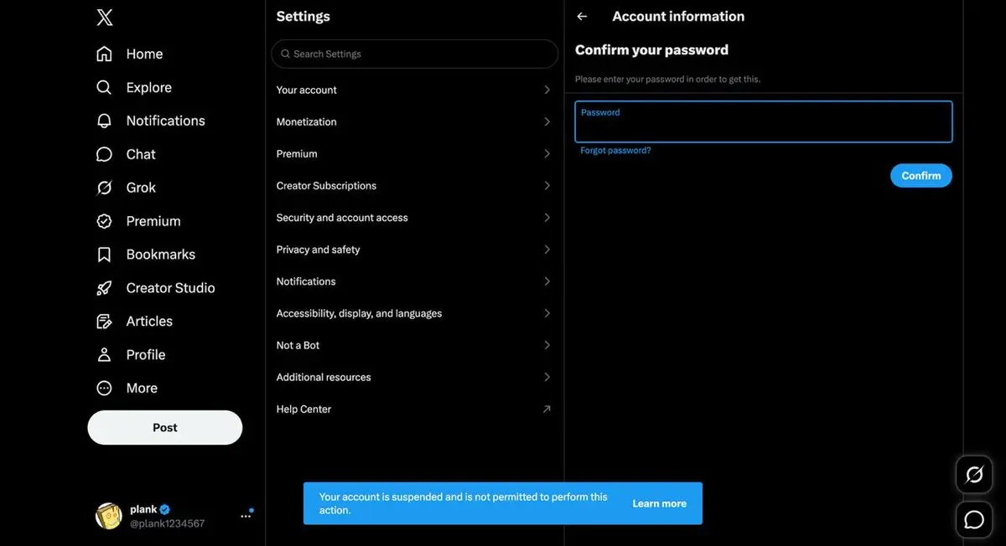Click the Profile person icon
The height and width of the screenshot is (546, 1006).
click(104, 355)
